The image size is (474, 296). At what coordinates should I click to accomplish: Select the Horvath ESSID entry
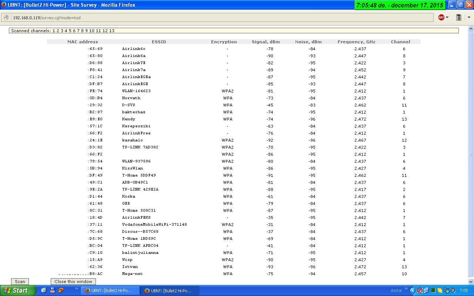(x=131, y=98)
